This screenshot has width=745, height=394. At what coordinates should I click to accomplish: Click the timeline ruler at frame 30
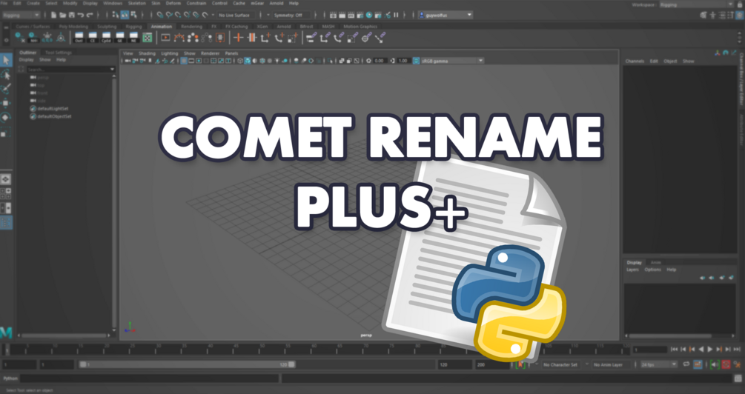(x=157, y=350)
